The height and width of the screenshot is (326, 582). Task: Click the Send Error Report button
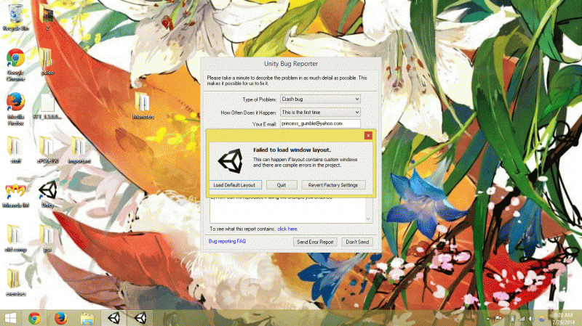pyautogui.click(x=315, y=242)
